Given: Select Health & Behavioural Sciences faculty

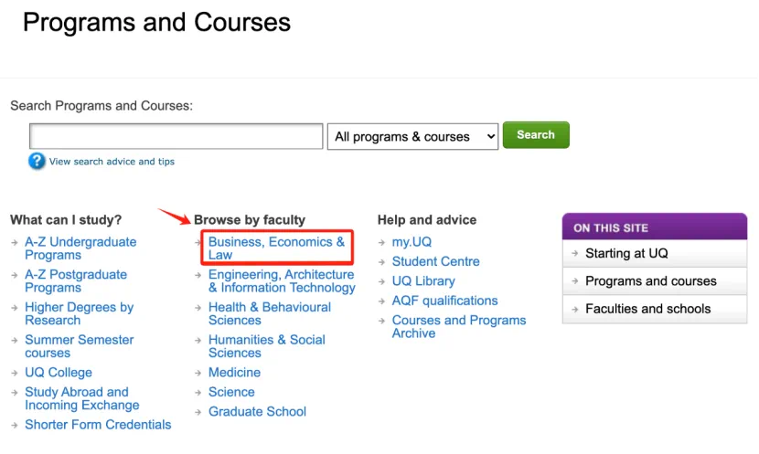Looking at the screenshot, I should [x=269, y=313].
